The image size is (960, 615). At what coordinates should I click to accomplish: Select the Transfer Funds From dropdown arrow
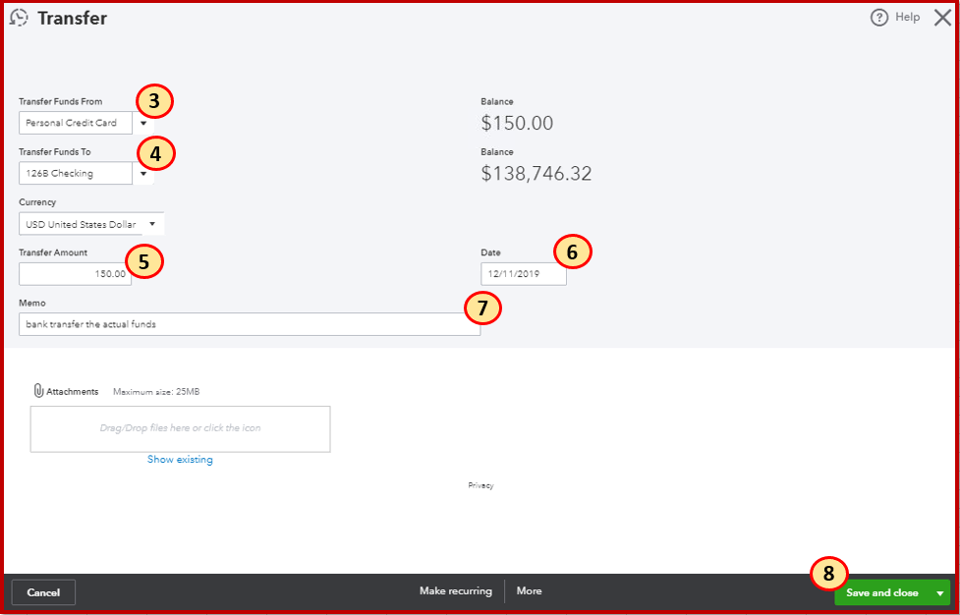coord(144,123)
